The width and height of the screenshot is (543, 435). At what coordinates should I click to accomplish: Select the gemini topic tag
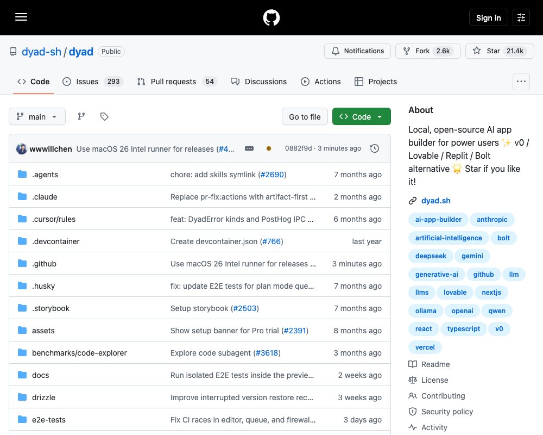pos(472,256)
